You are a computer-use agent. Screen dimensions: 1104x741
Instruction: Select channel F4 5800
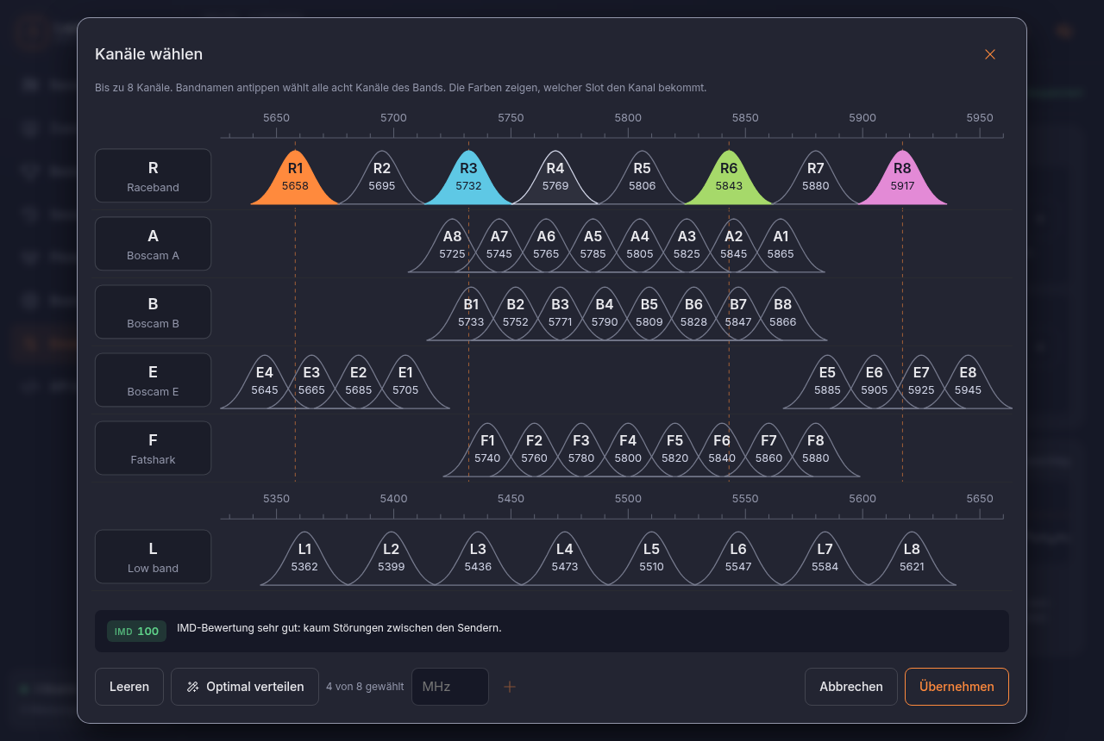point(628,449)
